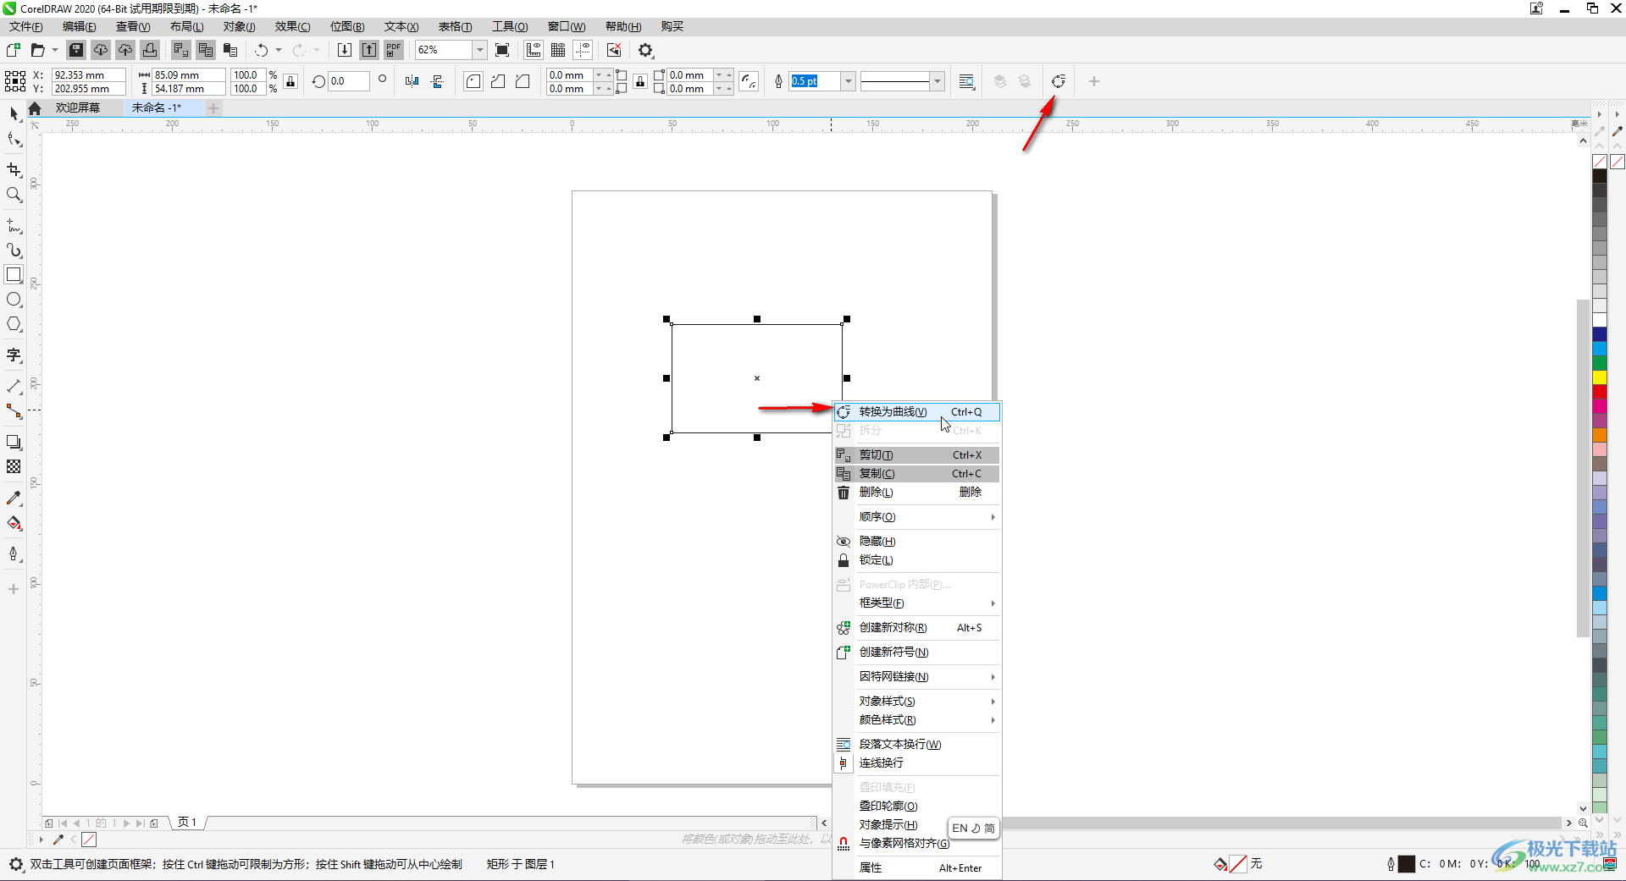The width and height of the screenshot is (1626, 881).
Task: Click the 购买 menu link
Action: click(672, 26)
